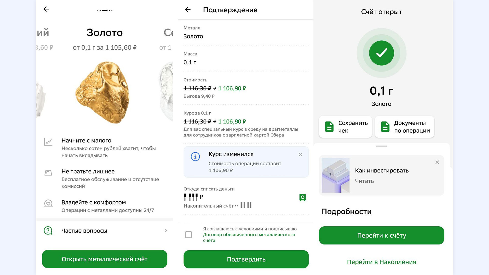Tap the back arrow on the Золото screen
489x275 pixels.
46,9
